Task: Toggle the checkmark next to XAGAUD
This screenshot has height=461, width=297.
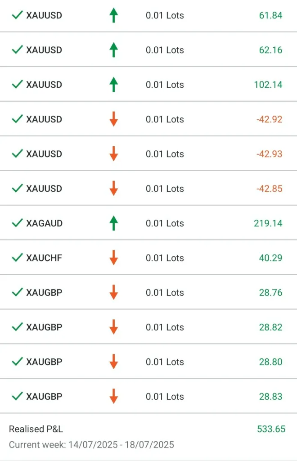Action: coord(17,223)
